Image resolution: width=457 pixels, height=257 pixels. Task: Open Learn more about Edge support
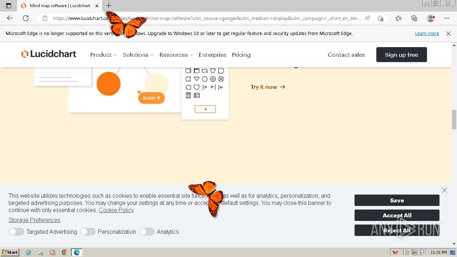tap(427, 34)
